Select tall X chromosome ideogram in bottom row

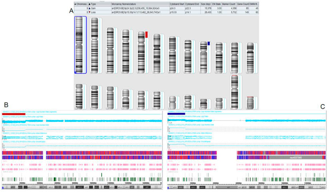pyautogui.click(x=234, y=92)
